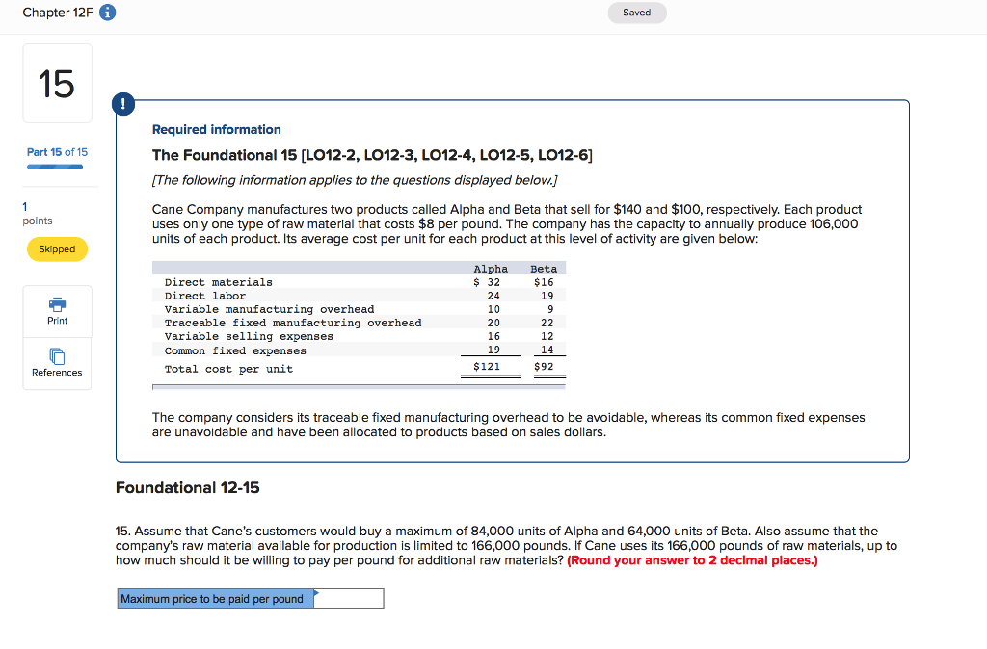This screenshot has width=987, height=649.
Task: Open the Part 15 of 15 navigator
Action: (55, 152)
